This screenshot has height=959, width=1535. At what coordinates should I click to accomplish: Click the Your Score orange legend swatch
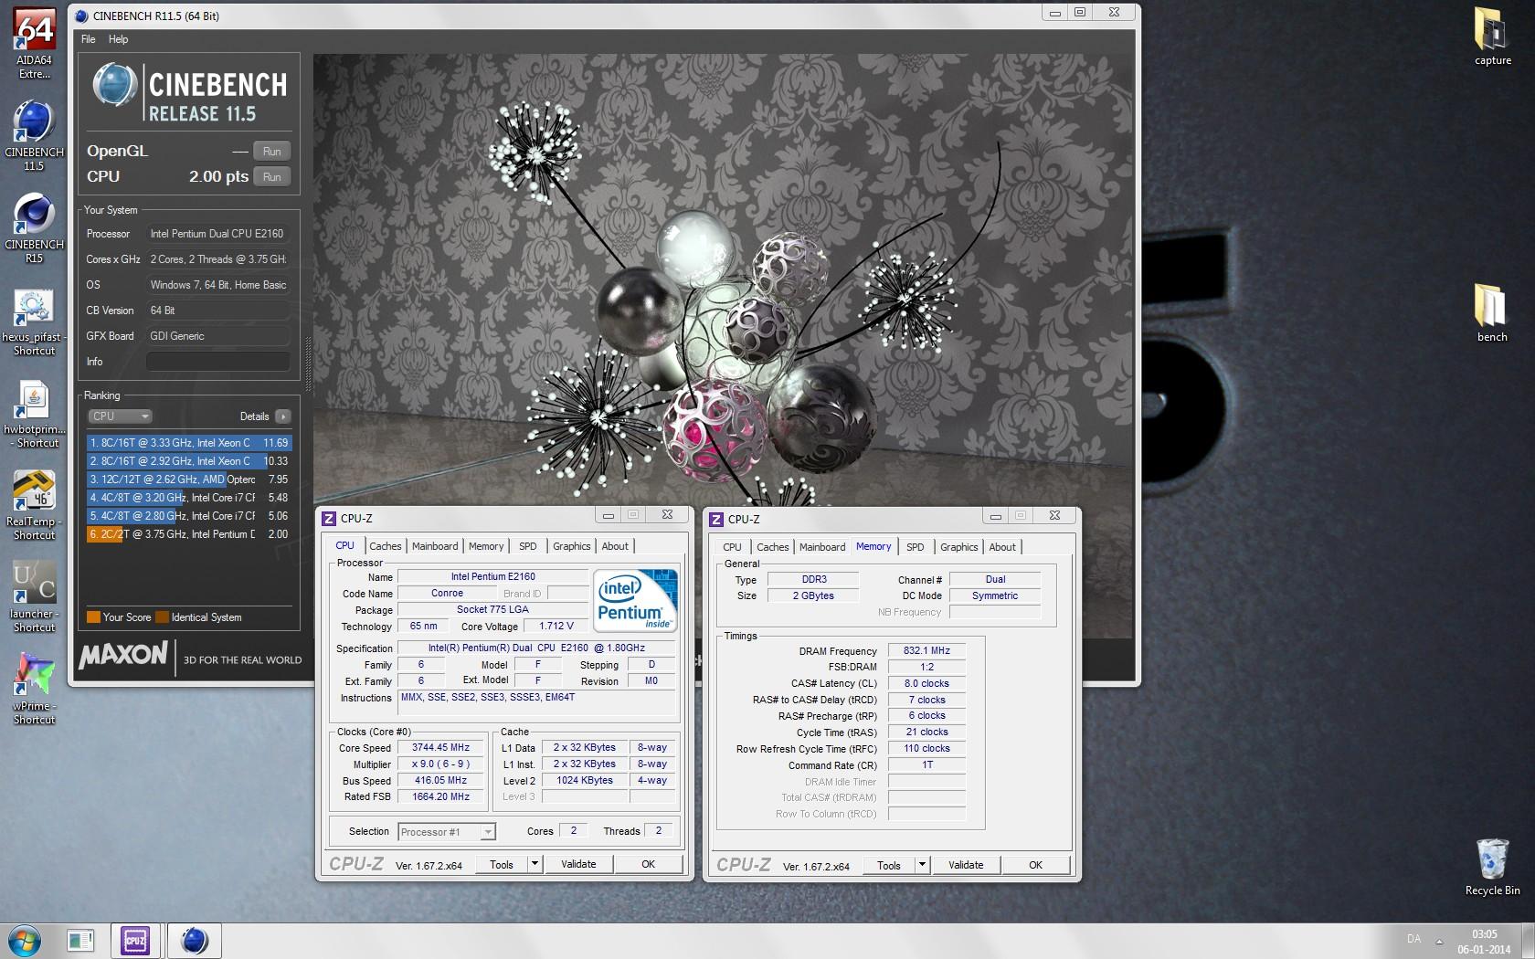point(93,617)
